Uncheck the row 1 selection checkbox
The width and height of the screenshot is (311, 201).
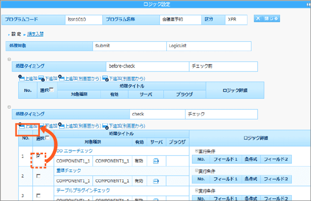38,156
